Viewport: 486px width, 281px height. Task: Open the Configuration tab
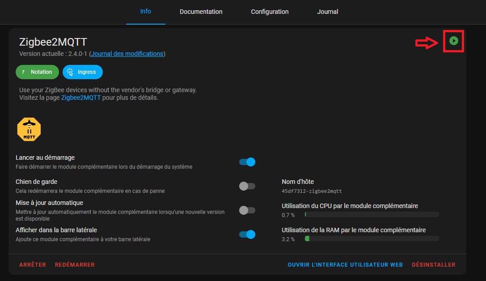[270, 12]
